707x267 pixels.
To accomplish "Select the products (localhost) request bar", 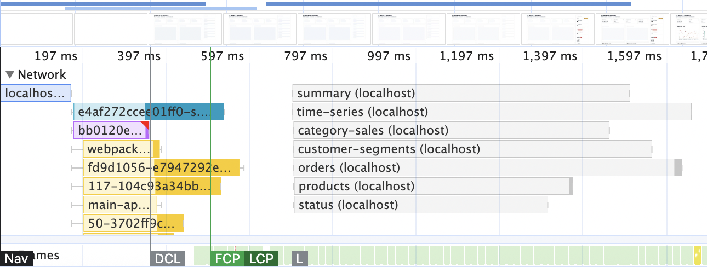I will point(433,187).
